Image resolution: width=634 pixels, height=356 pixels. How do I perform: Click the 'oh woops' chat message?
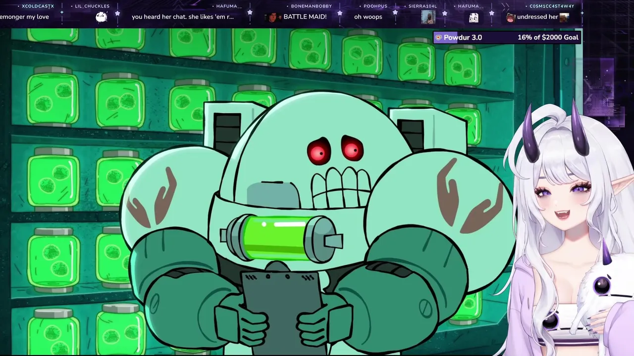coord(368,17)
